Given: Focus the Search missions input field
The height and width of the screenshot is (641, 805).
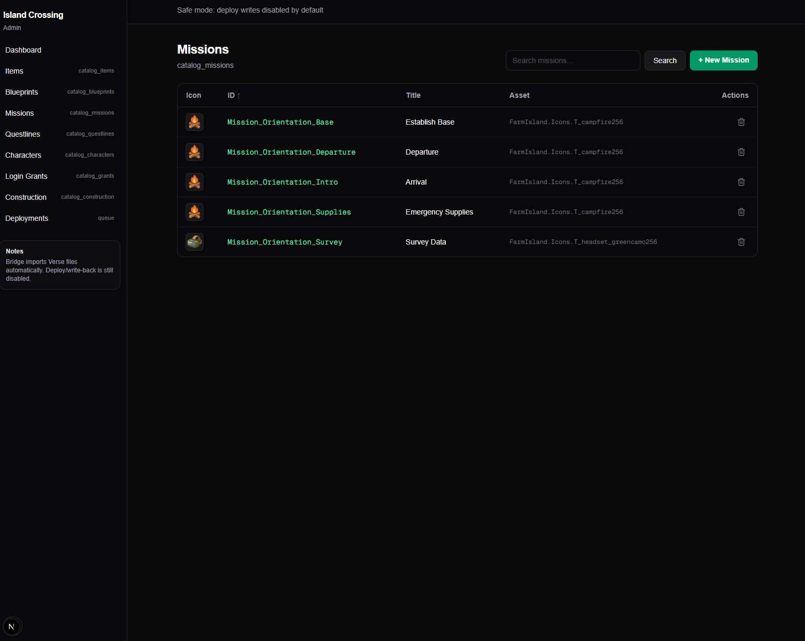Looking at the screenshot, I should [x=572, y=60].
